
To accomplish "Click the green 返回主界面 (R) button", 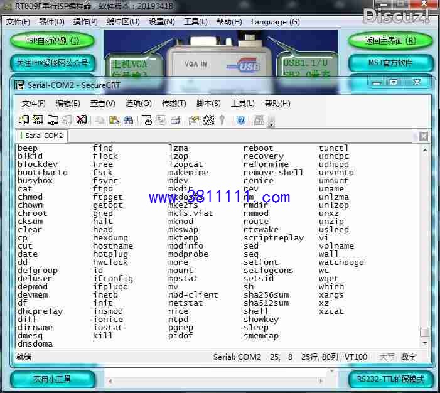I will click(x=390, y=41).
